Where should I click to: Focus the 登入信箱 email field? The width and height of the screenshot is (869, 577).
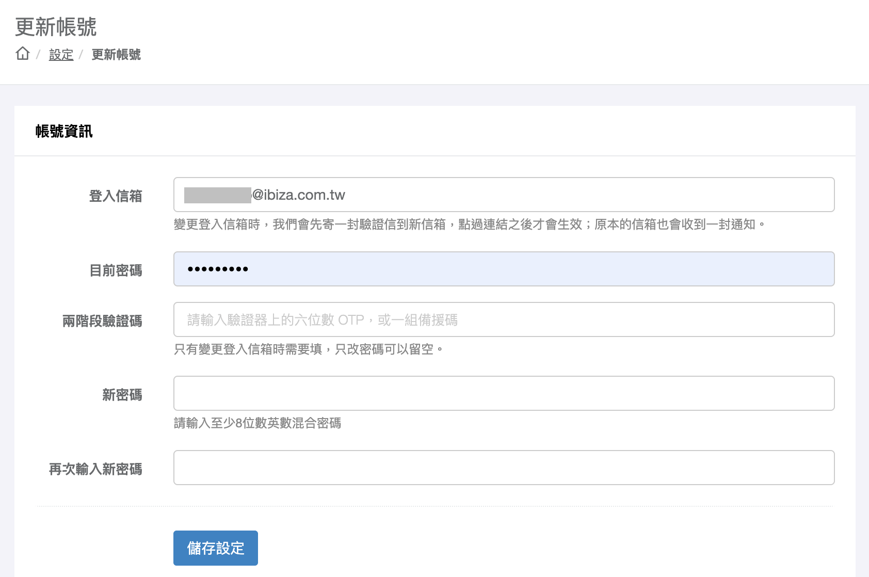click(504, 195)
